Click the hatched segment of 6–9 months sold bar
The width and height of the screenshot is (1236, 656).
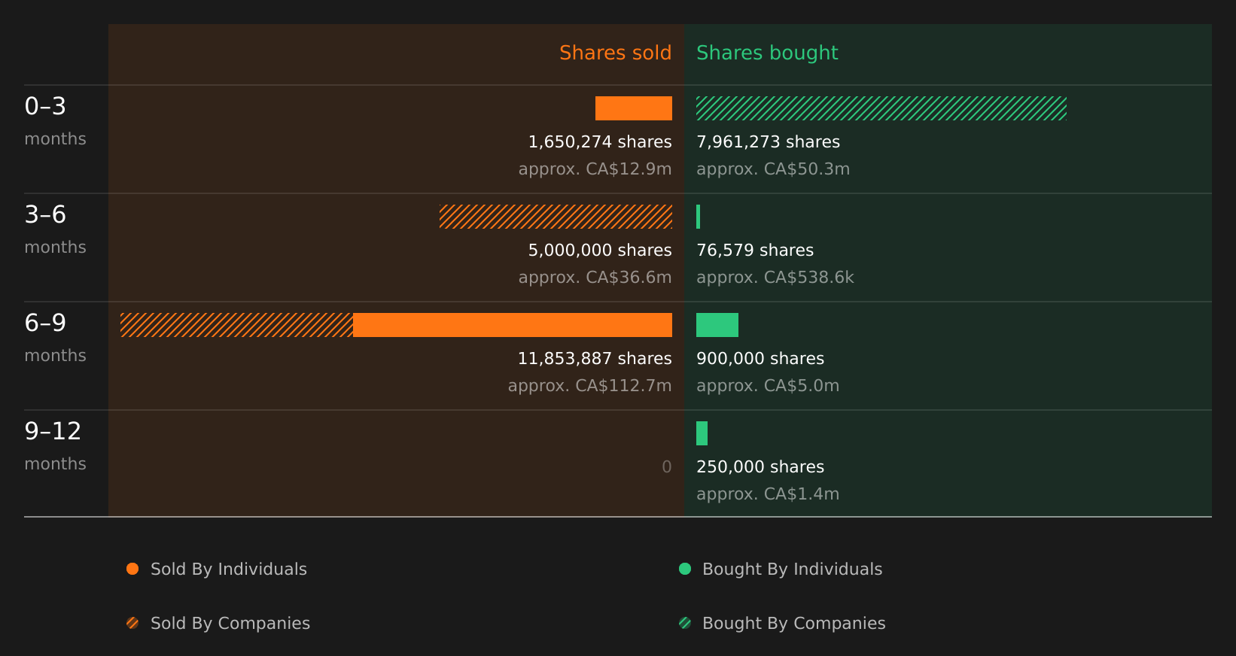236,325
